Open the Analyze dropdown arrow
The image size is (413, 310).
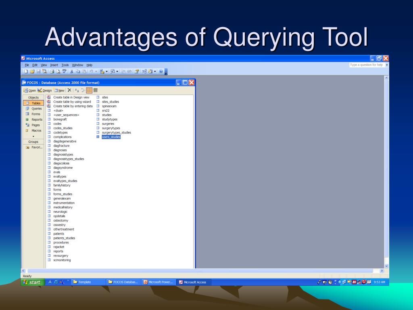pos(117,71)
